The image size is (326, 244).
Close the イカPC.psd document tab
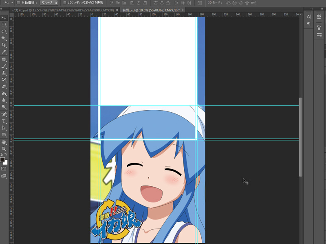point(117,10)
